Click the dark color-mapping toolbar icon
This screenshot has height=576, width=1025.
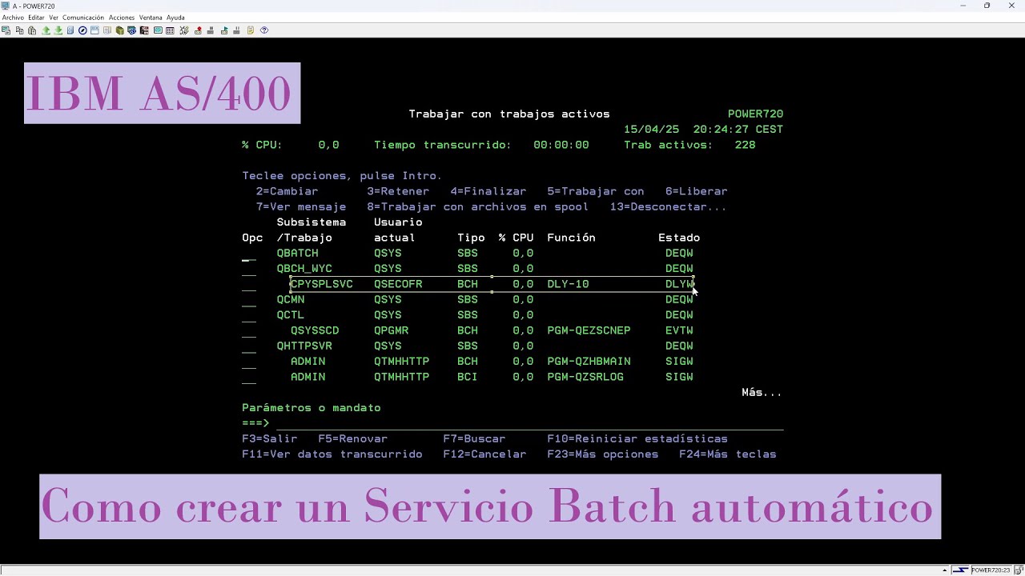tap(144, 30)
